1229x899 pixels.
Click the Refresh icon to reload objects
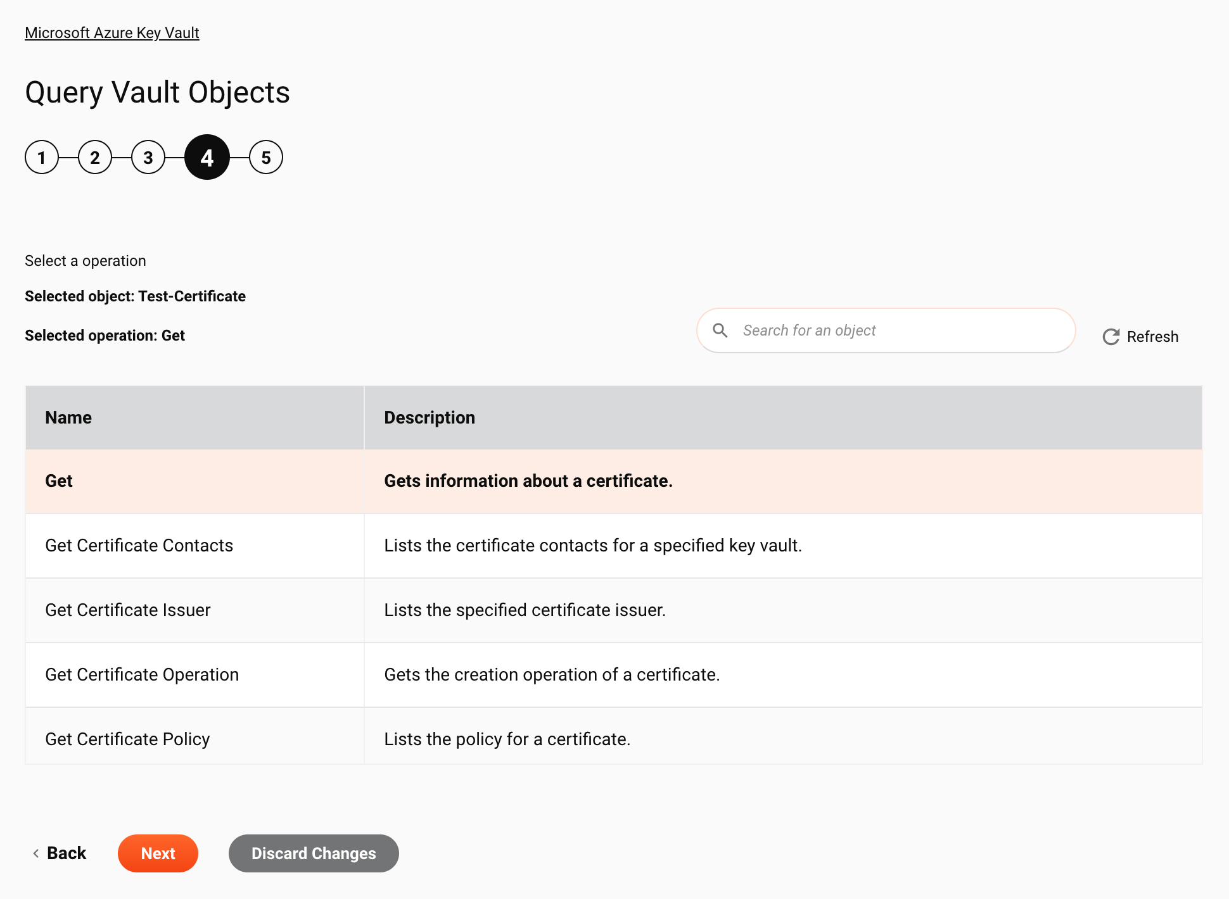click(x=1110, y=336)
